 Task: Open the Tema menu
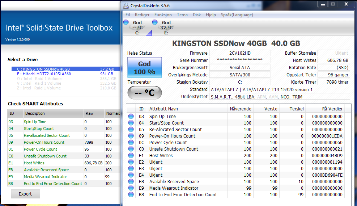click(x=182, y=15)
